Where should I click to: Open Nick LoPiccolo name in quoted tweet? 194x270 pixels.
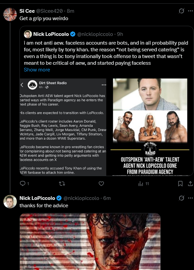(x=51, y=34)
